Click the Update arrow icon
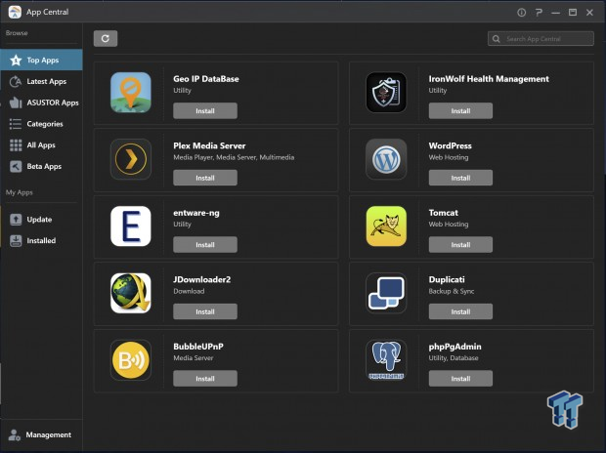This screenshot has width=606, height=453. 16,220
